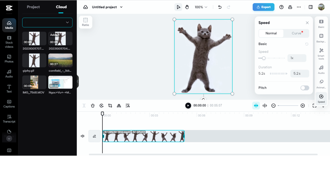Viewport: 330px width, 186px height.
Task: Select the cornfield video thumbnail
Action: coord(60,60)
